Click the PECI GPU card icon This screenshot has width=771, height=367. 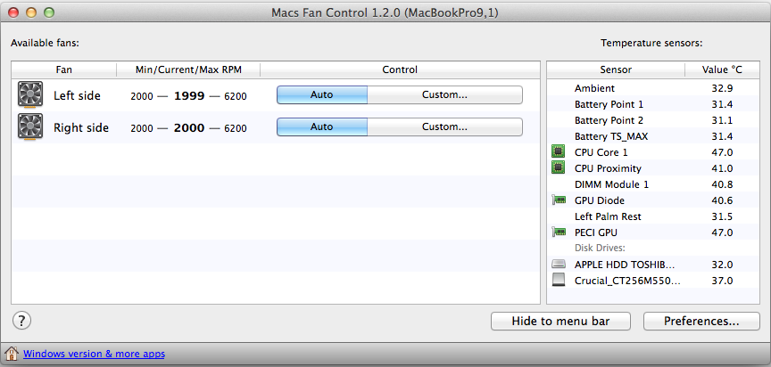pyautogui.click(x=558, y=232)
